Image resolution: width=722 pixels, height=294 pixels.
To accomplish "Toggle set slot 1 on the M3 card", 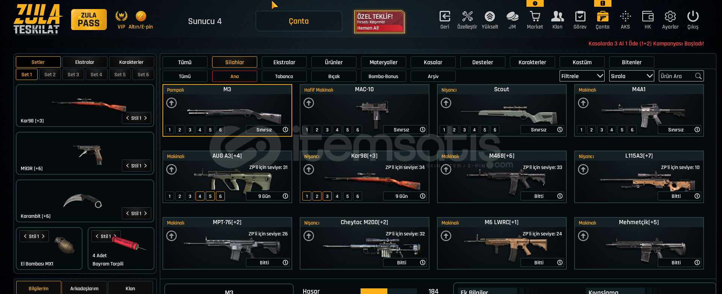I will (x=170, y=130).
